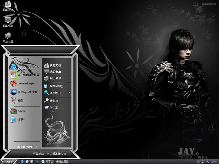Click the second quick launch globe icon
The width and height of the screenshot is (219, 164).
27,162
